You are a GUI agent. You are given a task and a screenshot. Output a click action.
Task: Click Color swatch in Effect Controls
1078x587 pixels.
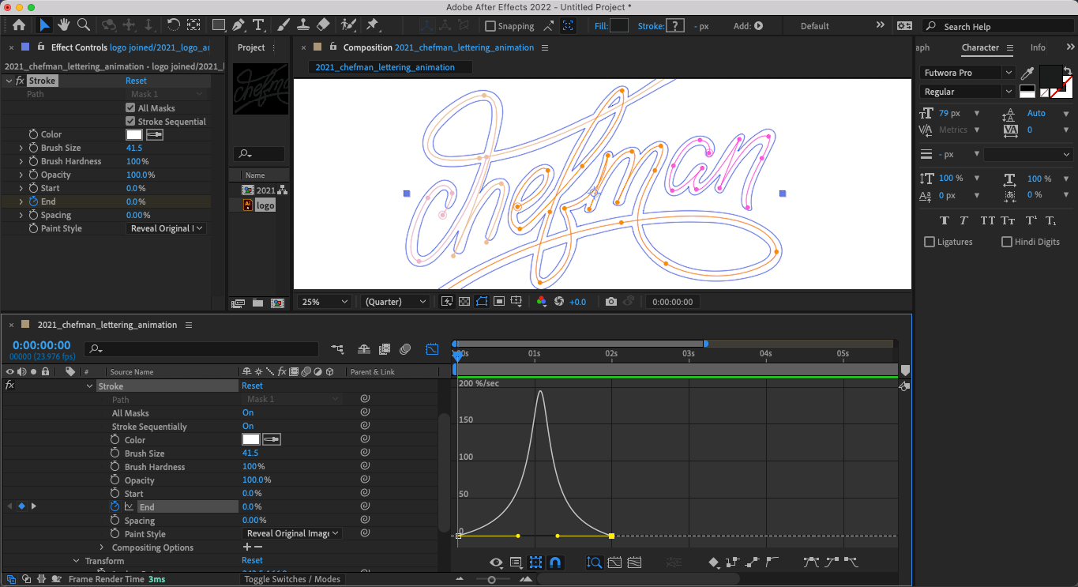(134, 134)
